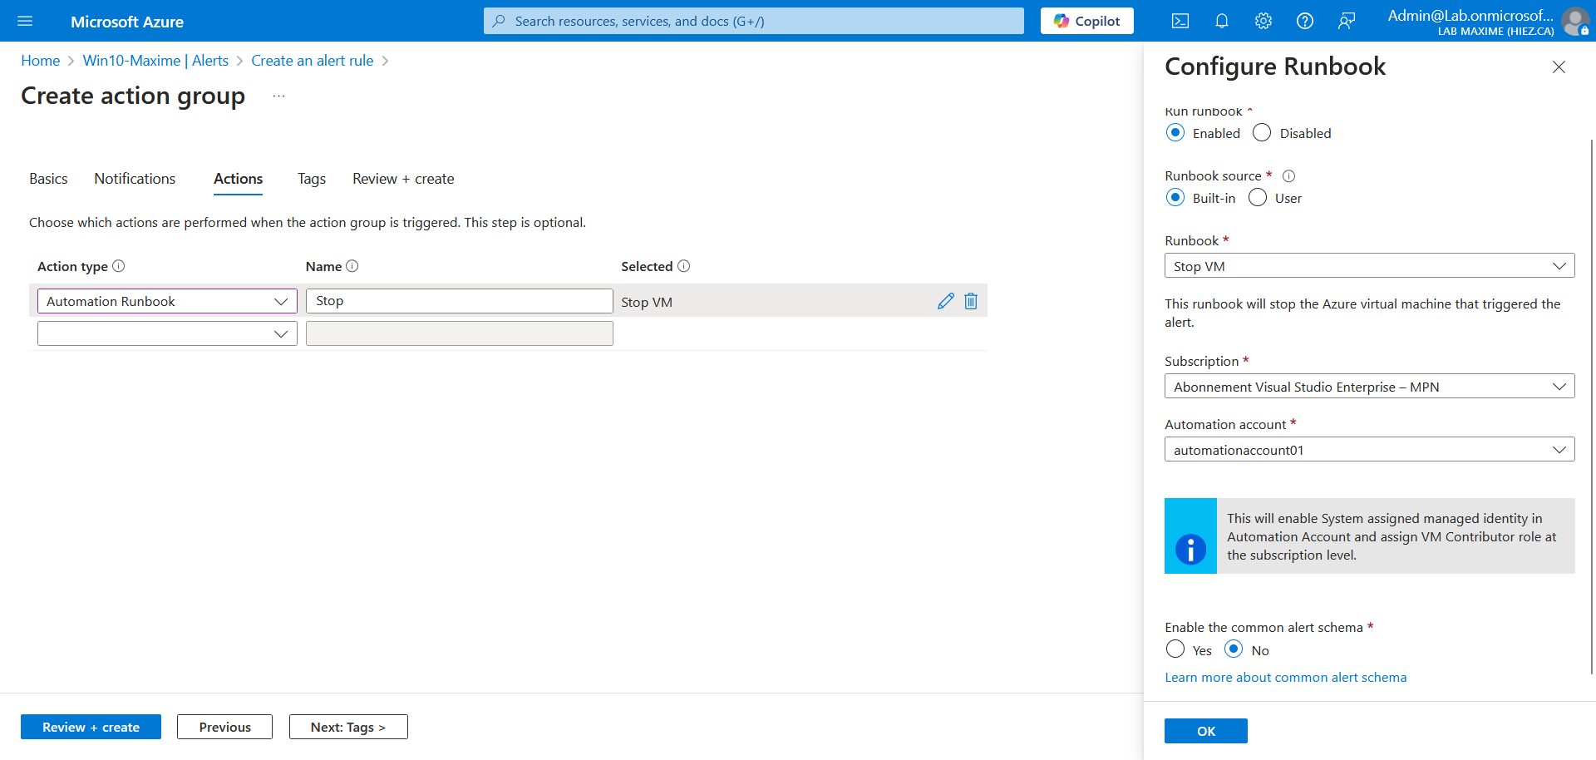Open the Azure portal hamburger menu
1596x760 pixels.
click(x=25, y=22)
